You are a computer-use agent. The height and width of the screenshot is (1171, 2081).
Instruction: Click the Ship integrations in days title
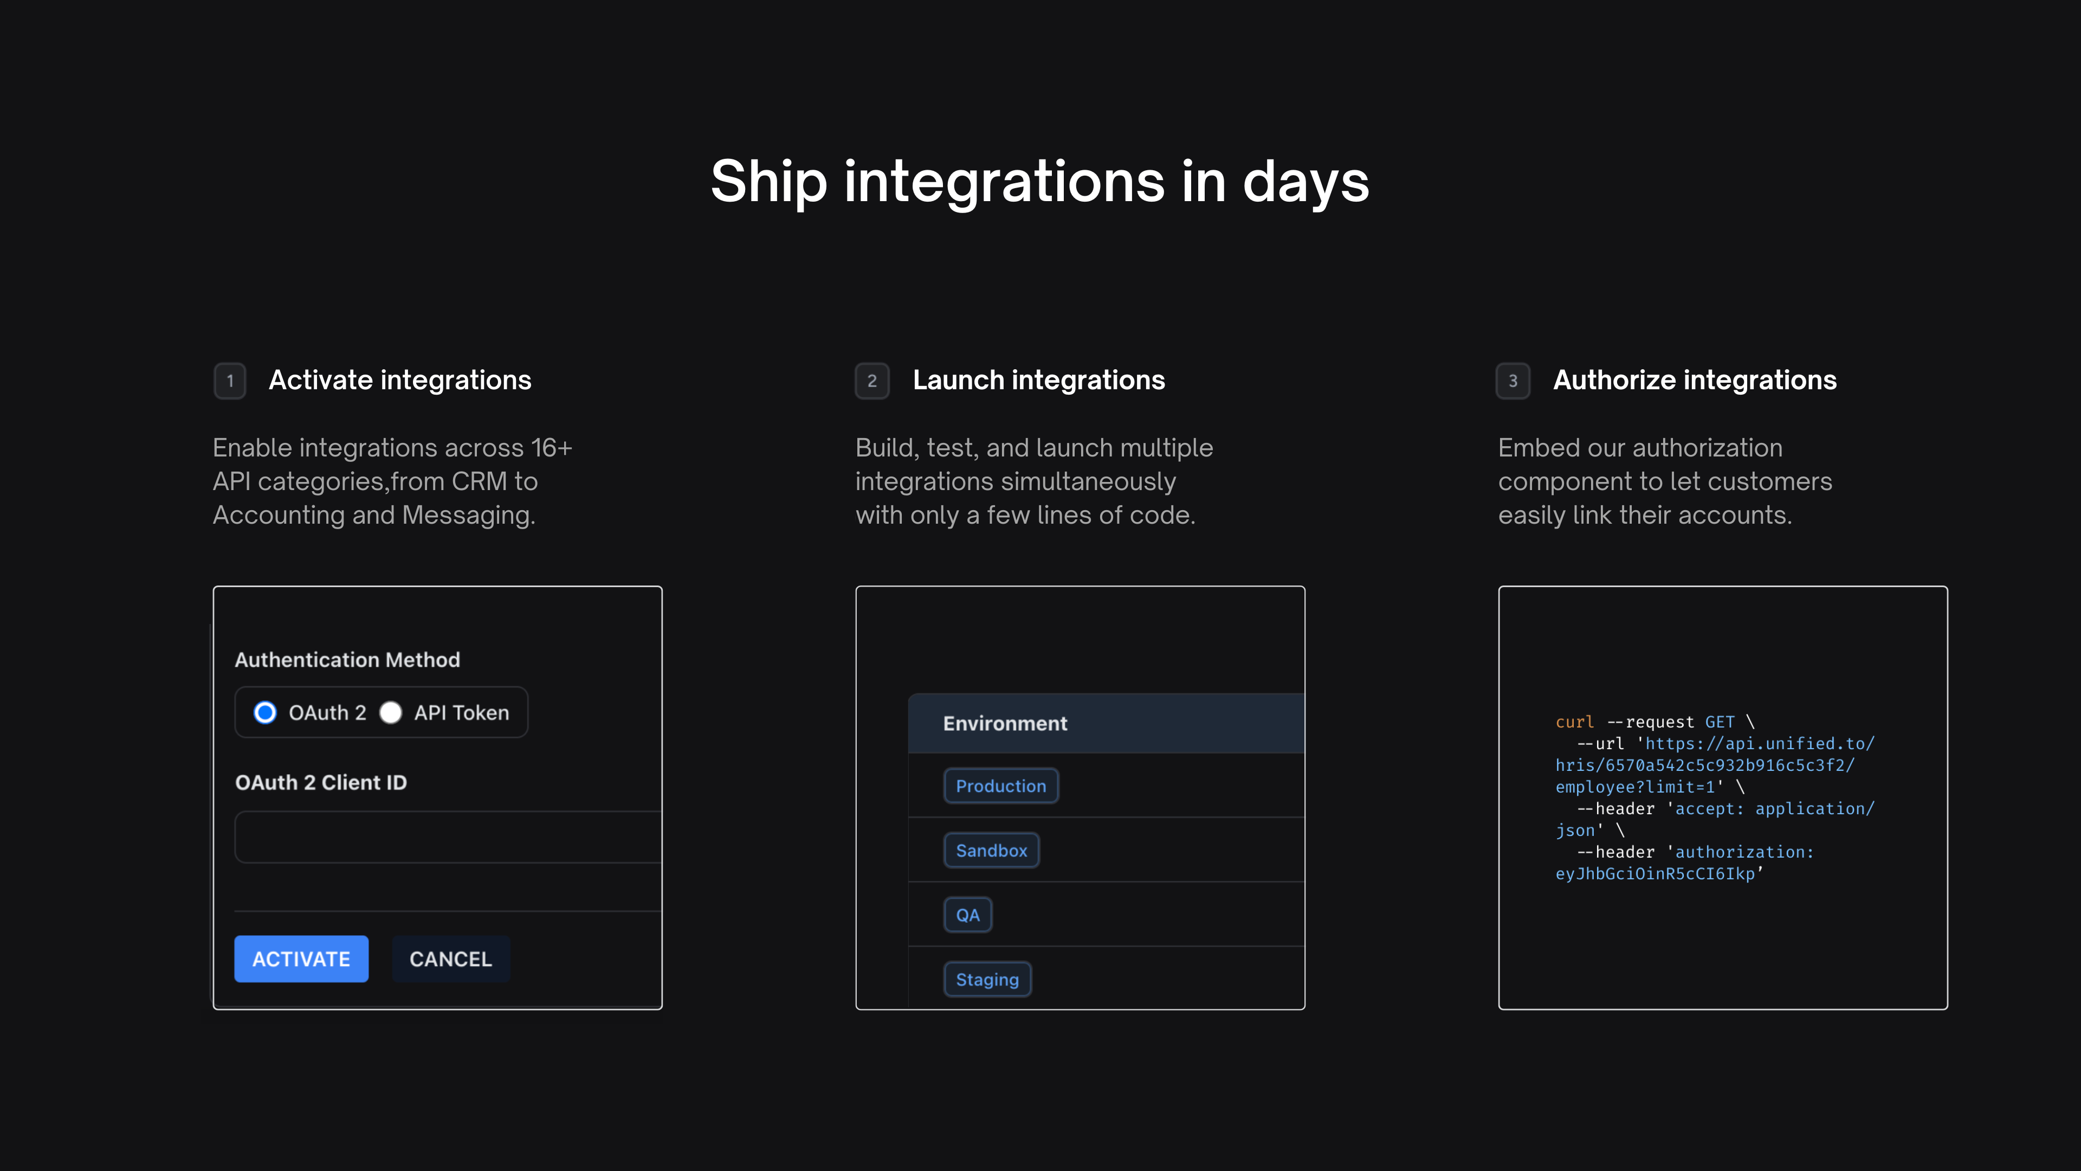pyautogui.click(x=1040, y=181)
